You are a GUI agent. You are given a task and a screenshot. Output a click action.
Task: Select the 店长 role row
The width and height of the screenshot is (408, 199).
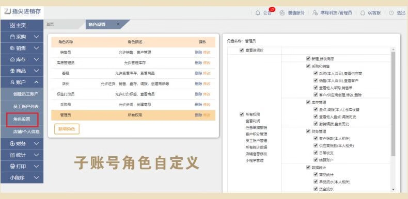tap(133, 84)
